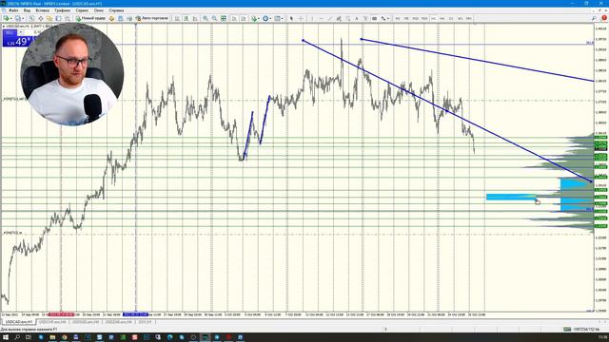Tile chart windows with grid icon
609x342 pixels.
click(224, 18)
